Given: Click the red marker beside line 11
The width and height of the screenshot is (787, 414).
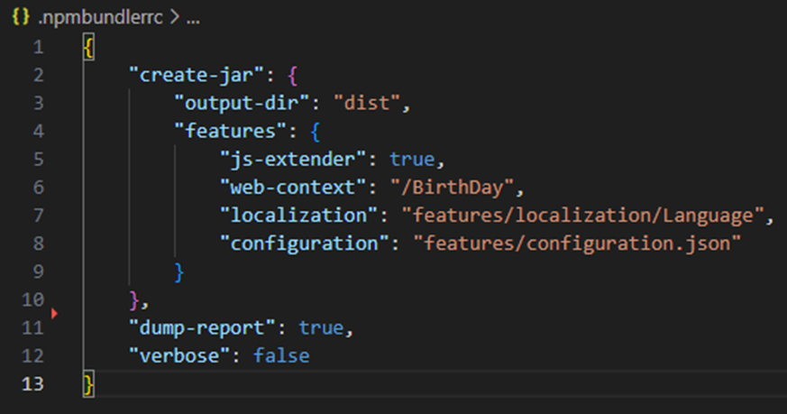Looking at the screenshot, I should point(54,313).
